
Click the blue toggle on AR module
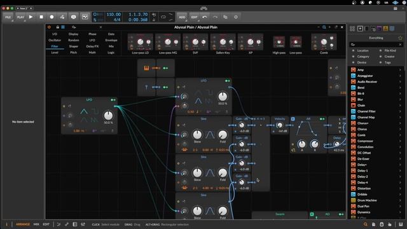point(293,119)
